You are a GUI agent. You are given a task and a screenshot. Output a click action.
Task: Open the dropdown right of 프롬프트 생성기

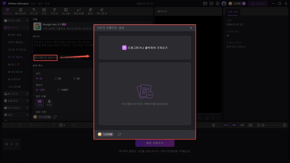(x=70, y=58)
